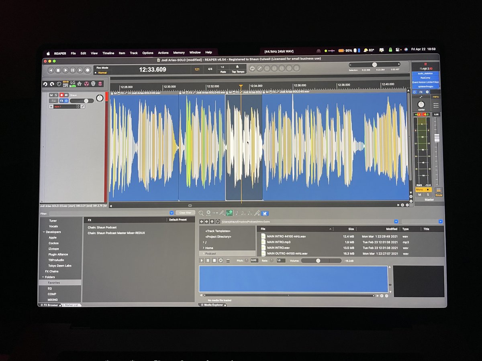Viewport: 482px width, 361px height.
Task: Pause playback using the main transport
Action: pyautogui.click(x=73, y=70)
